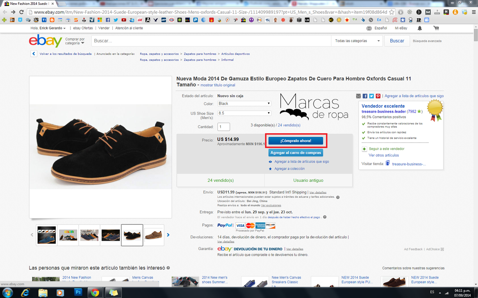The image size is (478, 298).
Task: Open the treasure-business store icon
Action: [x=388, y=163]
